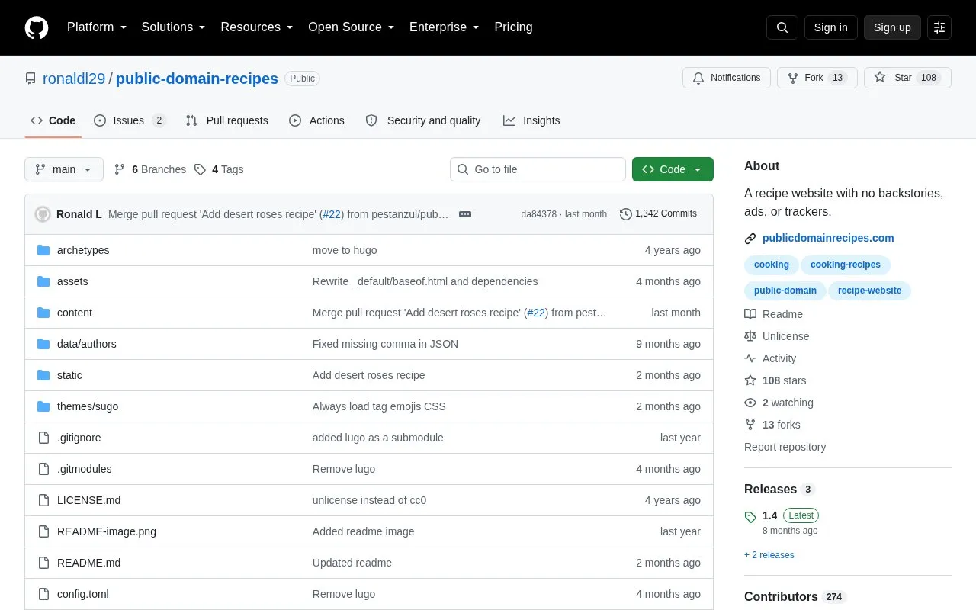Click the watching eye icon

tap(750, 403)
